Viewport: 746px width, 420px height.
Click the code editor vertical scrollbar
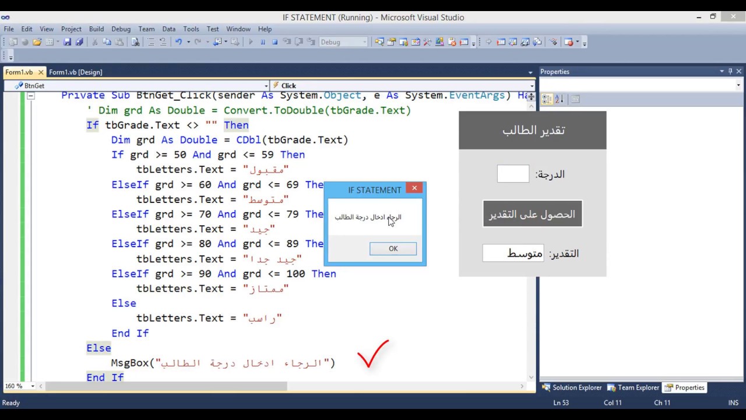pyautogui.click(x=532, y=242)
